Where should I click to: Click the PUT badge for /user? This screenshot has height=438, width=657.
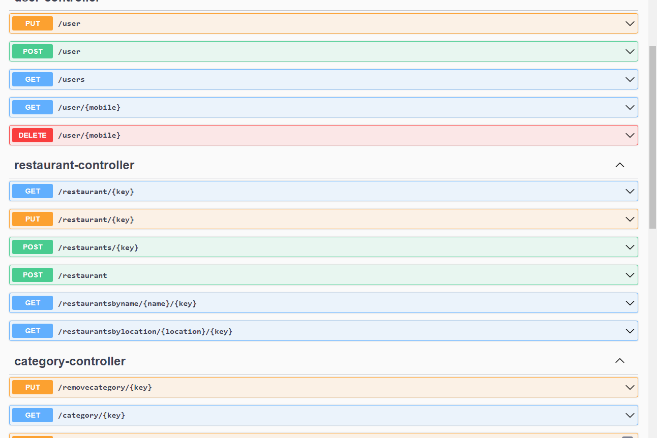[33, 23]
